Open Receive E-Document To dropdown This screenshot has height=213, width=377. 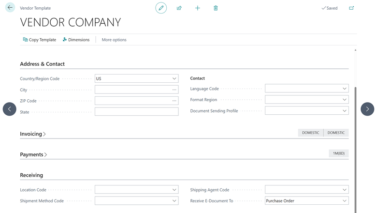pos(344,201)
